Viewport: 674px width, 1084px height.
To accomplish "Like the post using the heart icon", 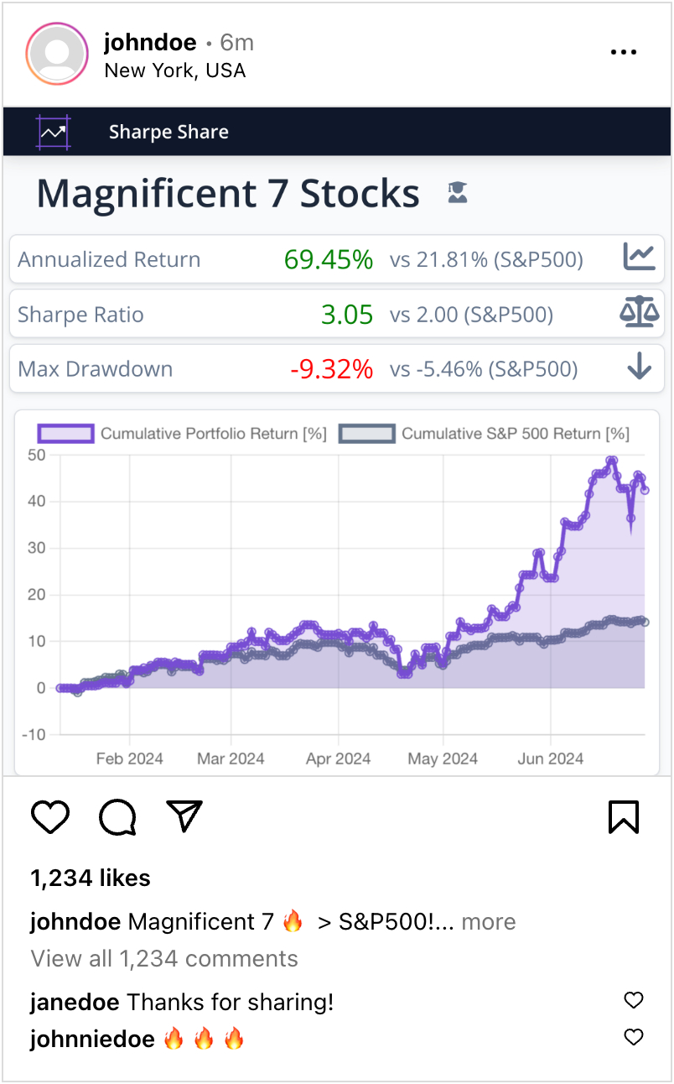I will (x=50, y=816).
